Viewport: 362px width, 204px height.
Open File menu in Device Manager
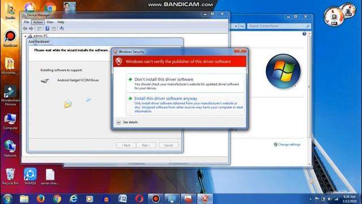[x=27, y=22]
